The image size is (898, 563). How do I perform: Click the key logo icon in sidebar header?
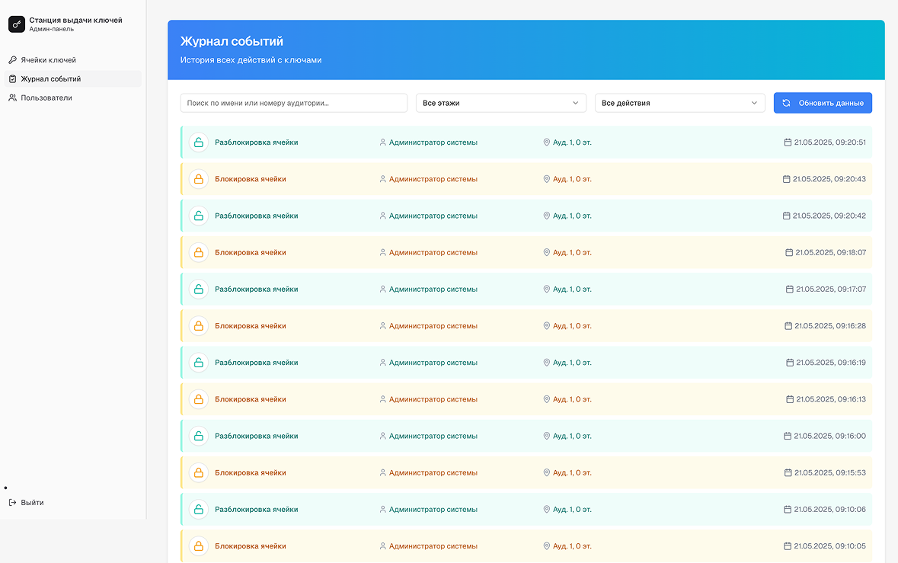pos(17,24)
